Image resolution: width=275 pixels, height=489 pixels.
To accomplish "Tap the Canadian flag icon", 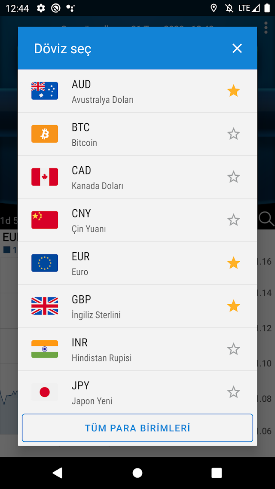I will (45, 177).
